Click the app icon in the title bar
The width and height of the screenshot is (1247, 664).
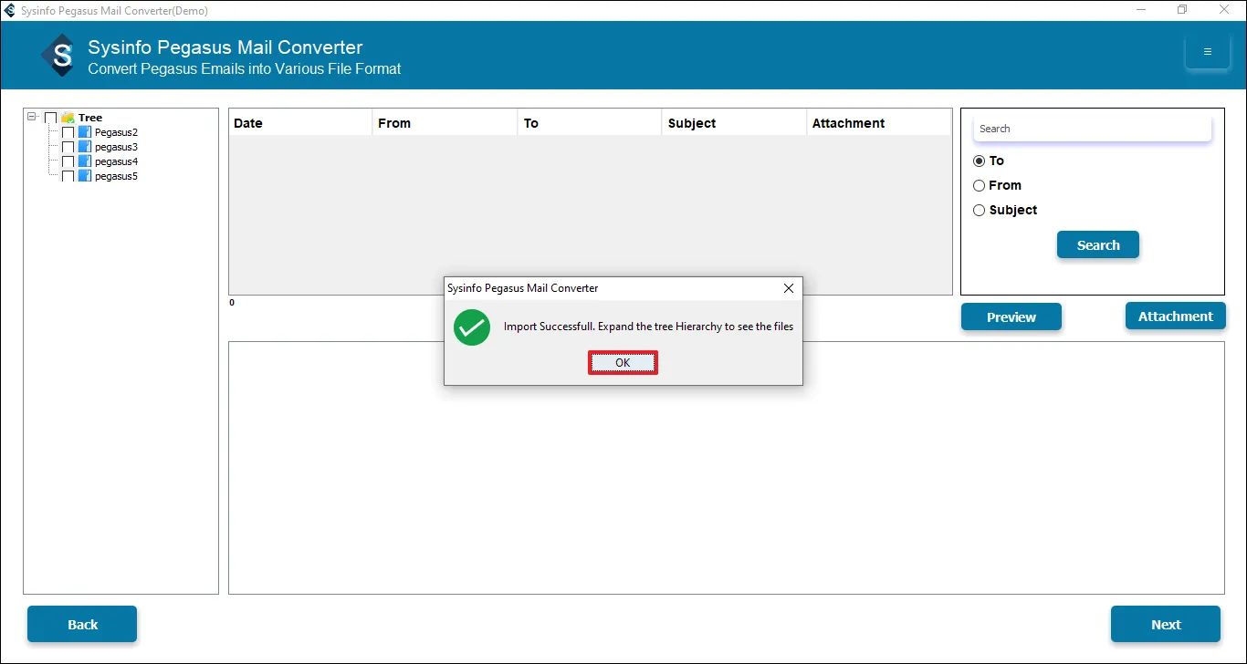pos(10,10)
